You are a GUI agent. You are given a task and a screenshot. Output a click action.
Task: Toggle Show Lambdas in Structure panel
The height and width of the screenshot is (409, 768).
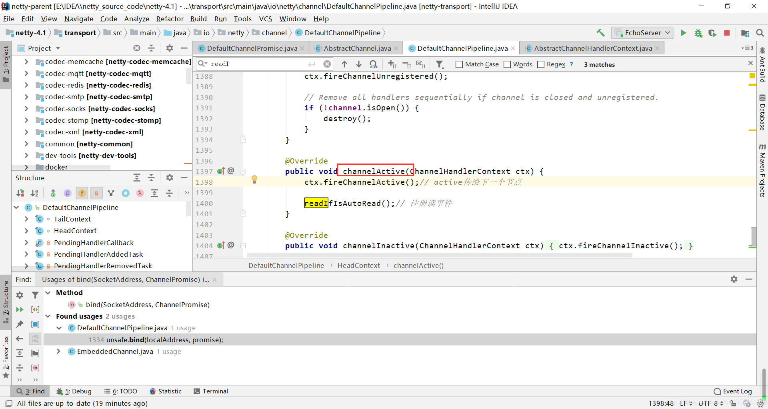(x=140, y=193)
